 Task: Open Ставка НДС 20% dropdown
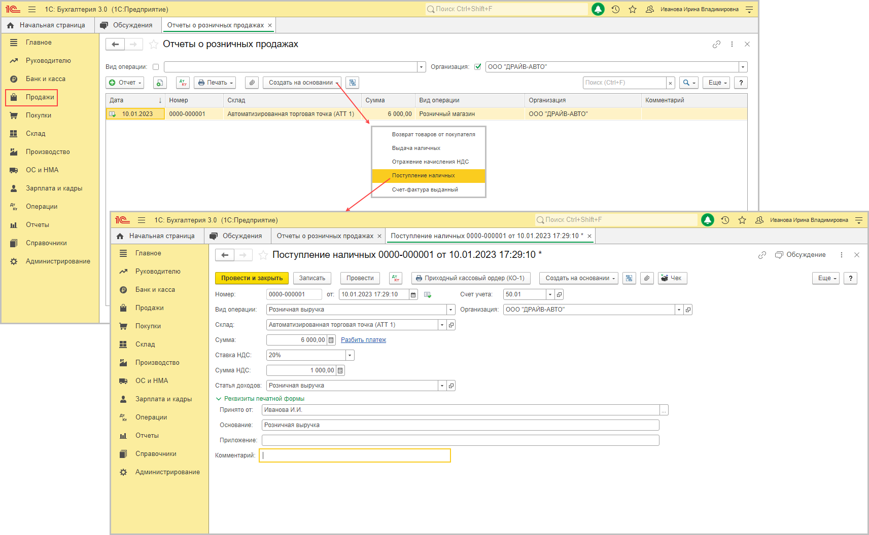coord(350,355)
